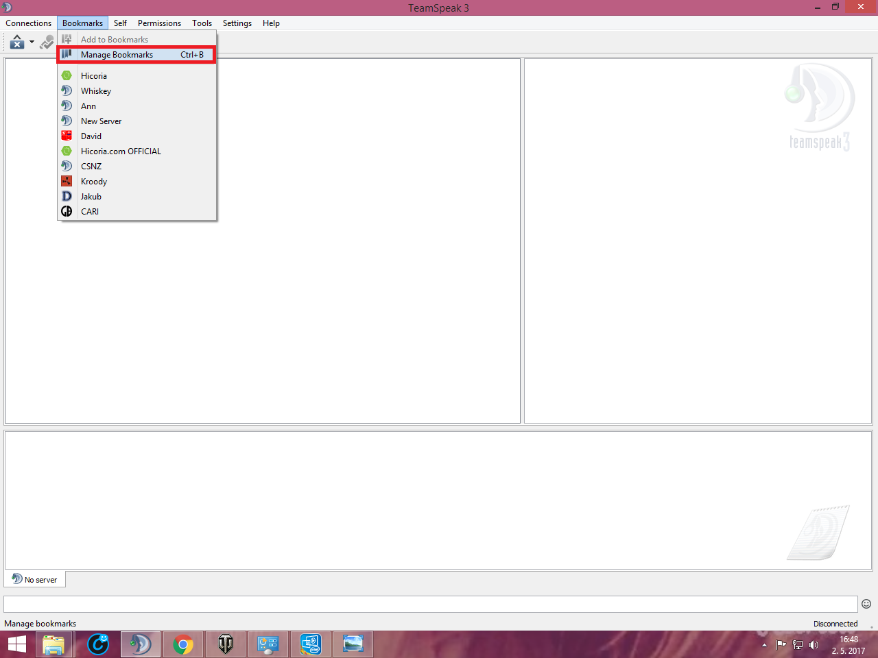Click the Action Center flag icon
This screenshot has height=658, width=878.
tap(781, 644)
